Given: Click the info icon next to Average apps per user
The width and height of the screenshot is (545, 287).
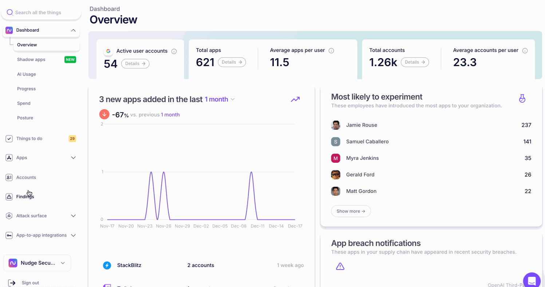Looking at the screenshot, I should pyautogui.click(x=331, y=50).
